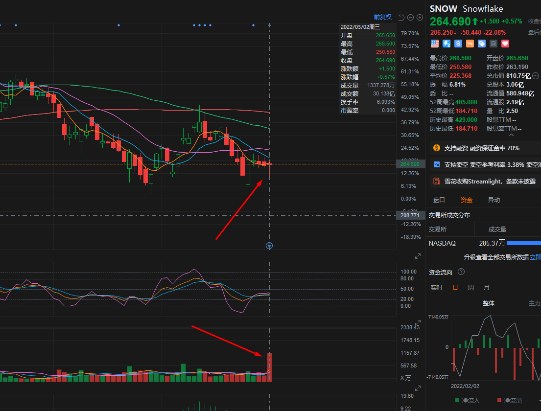Click the 交易所成交分布 section heading

449,215
